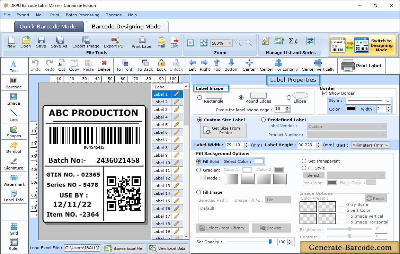Click Print Label in File Tools
This screenshot has height=254, width=400.
coord(142,42)
